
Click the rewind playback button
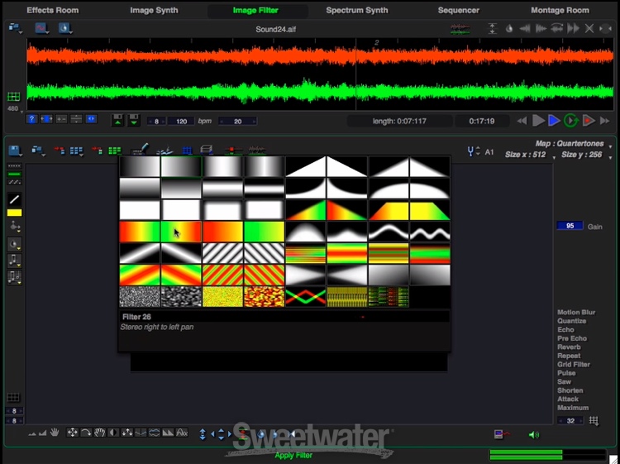pos(522,121)
